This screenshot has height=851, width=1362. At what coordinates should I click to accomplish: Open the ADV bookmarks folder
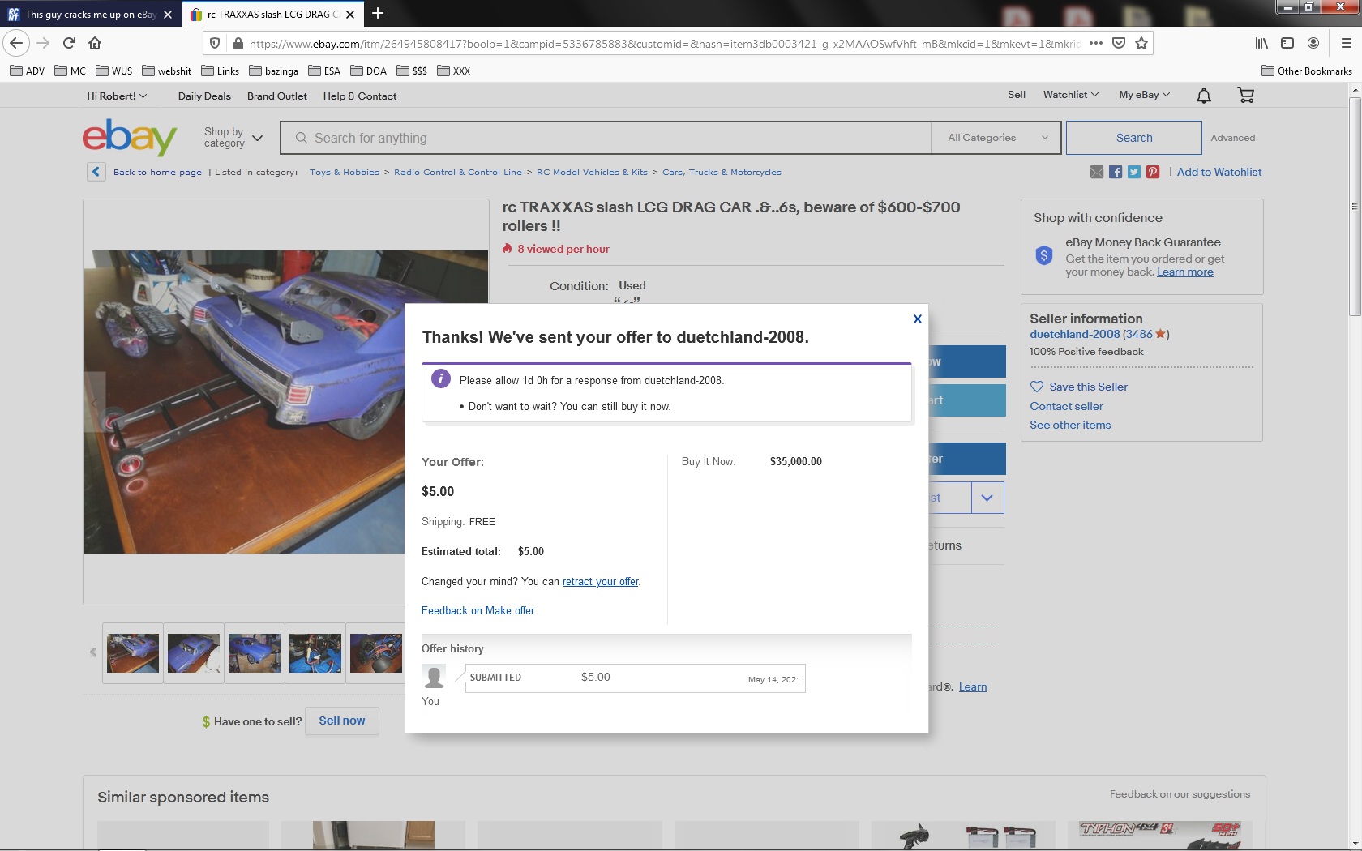pyautogui.click(x=28, y=71)
